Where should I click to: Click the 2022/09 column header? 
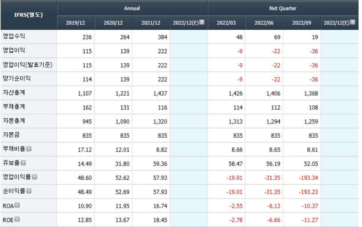pos(301,23)
